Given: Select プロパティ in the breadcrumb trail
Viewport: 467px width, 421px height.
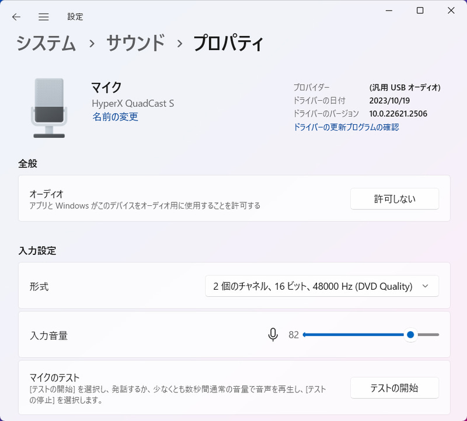Looking at the screenshot, I should click(x=228, y=43).
